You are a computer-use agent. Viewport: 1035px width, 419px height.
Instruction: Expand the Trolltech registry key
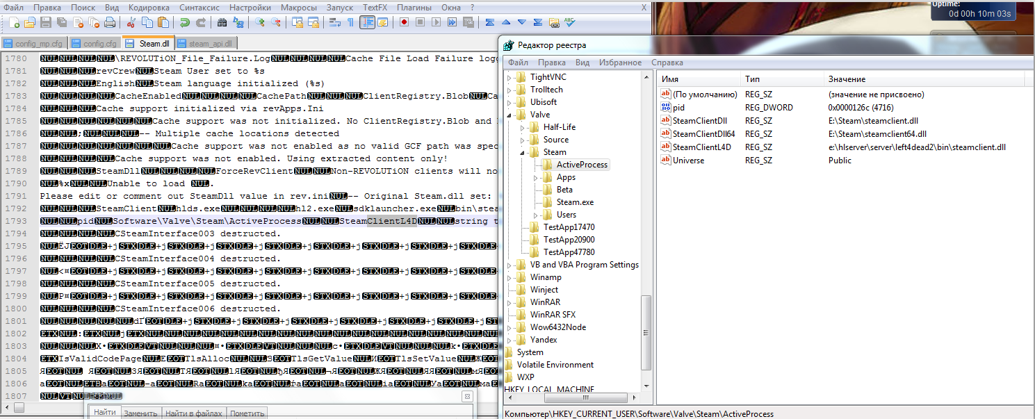pyautogui.click(x=510, y=90)
